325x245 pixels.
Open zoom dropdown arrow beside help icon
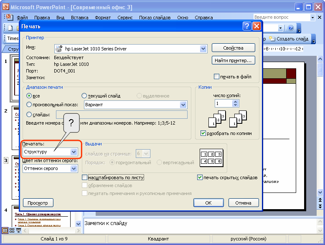point(280,27)
